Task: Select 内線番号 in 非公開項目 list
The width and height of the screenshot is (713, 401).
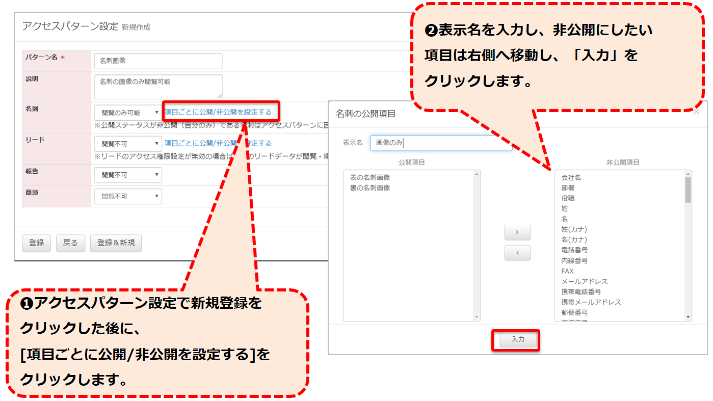Action: pyautogui.click(x=574, y=260)
